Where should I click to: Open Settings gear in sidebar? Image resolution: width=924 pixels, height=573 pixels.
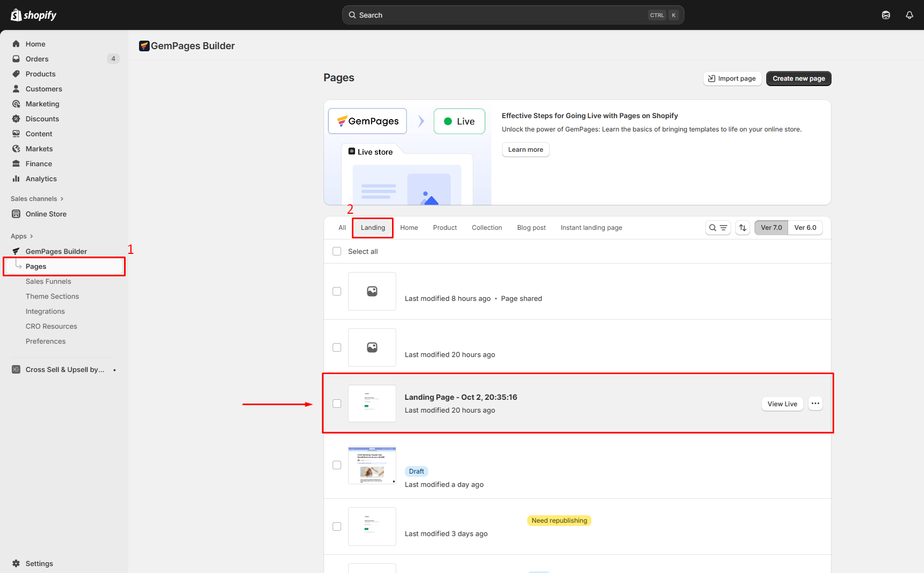pyautogui.click(x=17, y=563)
